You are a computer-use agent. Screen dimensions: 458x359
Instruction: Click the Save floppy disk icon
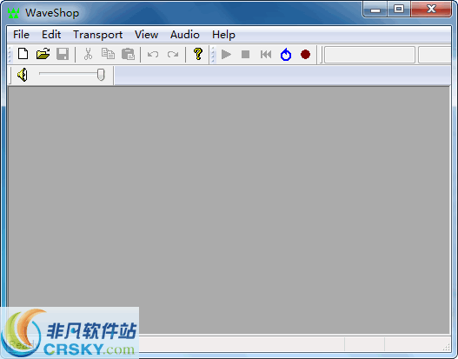tap(63, 54)
